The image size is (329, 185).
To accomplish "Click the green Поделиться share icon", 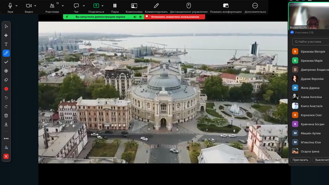I will 96,6.
